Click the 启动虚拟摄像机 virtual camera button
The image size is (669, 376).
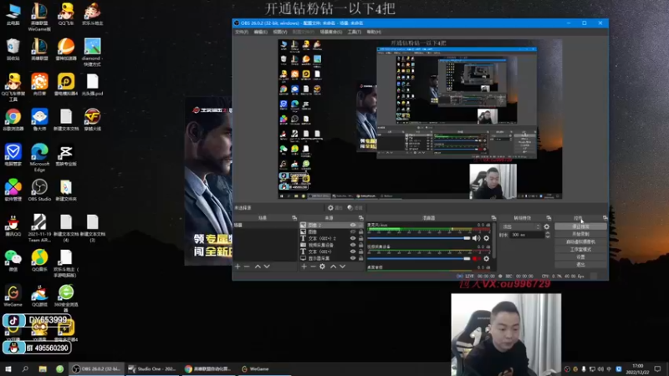580,241
